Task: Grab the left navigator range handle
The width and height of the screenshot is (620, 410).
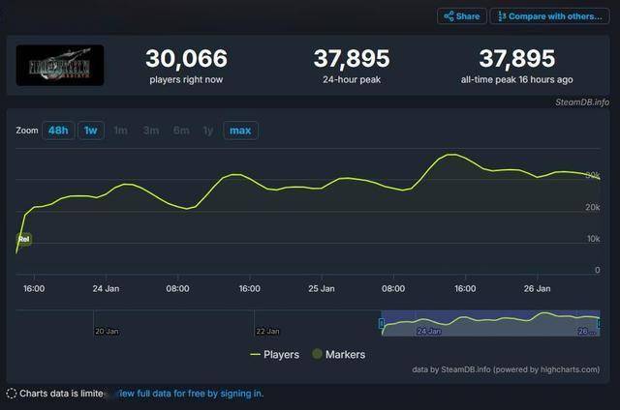Action: pyautogui.click(x=382, y=324)
